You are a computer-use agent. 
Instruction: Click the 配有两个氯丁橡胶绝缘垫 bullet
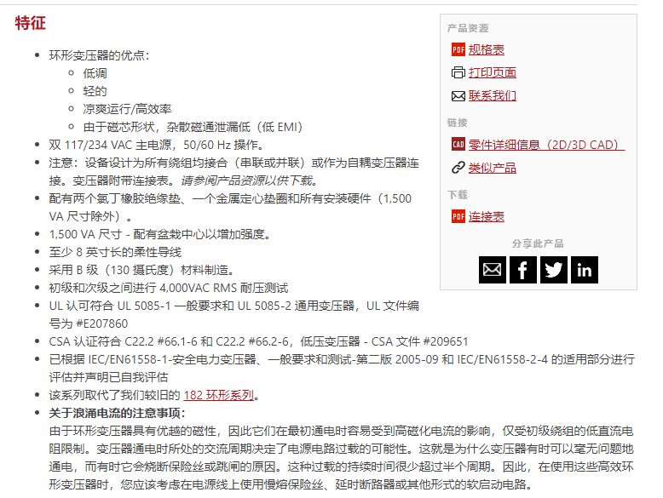click(230, 208)
